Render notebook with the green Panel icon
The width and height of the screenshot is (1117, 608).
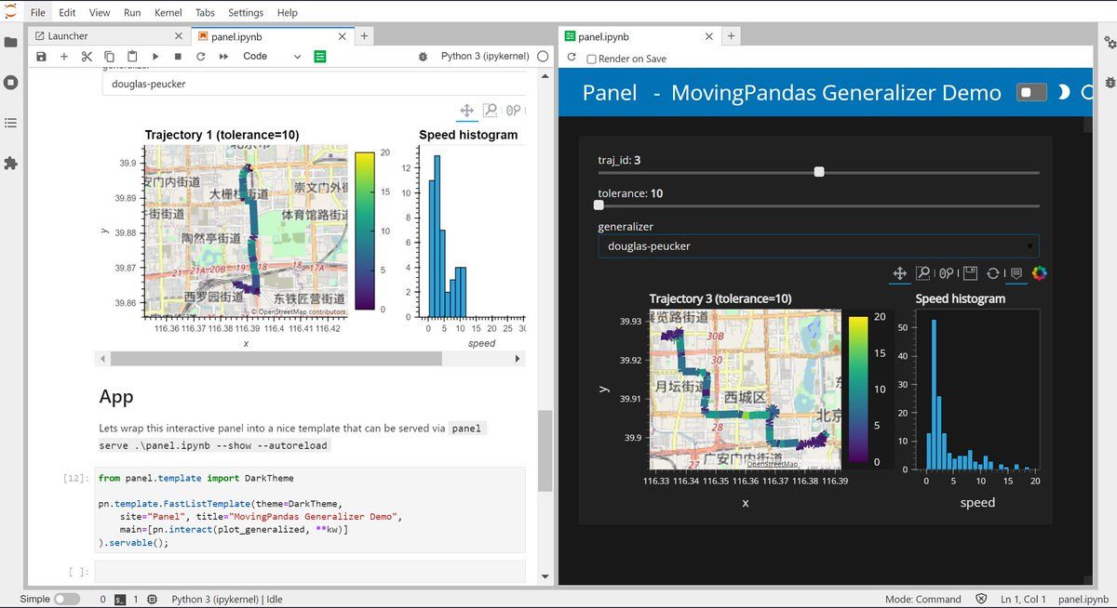coord(320,57)
